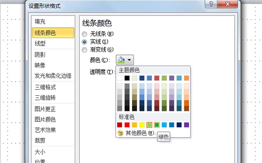Screen dimensions: 262x163
Task: Open the 线型 category
Action: [x=53, y=44]
